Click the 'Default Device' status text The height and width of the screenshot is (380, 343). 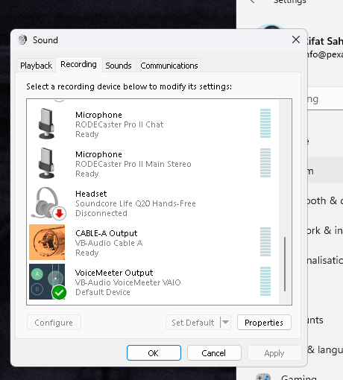[103, 292]
